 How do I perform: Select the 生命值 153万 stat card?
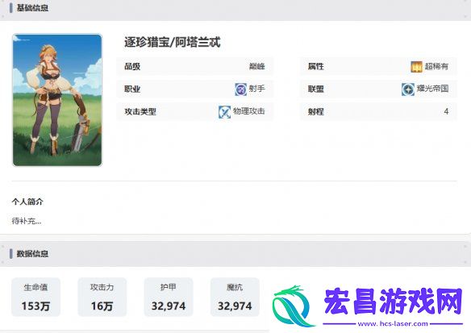click(x=35, y=297)
